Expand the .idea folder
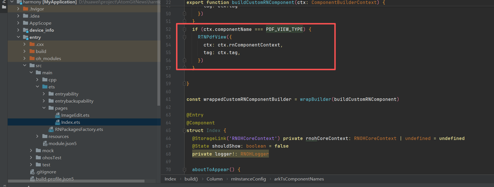Image resolution: width=494 pixels, height=187 pixels. pyautogui.click(x=18, y=16)
